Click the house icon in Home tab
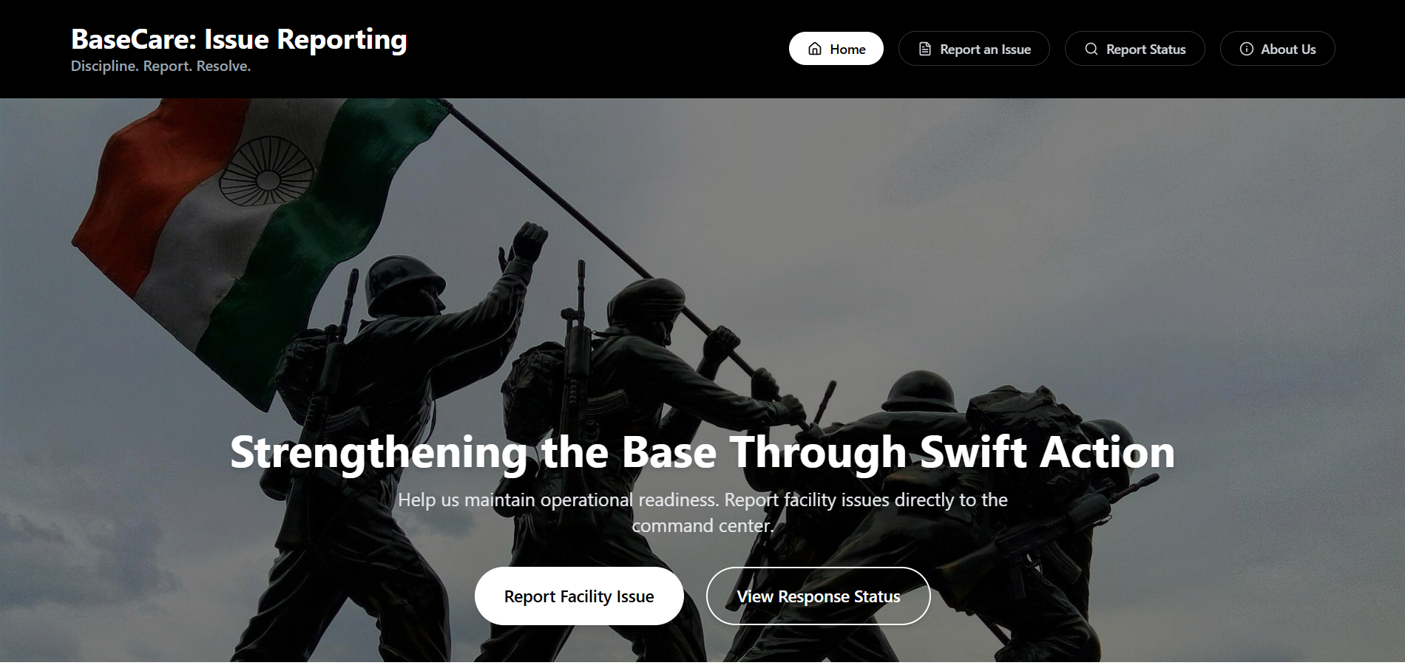 (815, 49)
